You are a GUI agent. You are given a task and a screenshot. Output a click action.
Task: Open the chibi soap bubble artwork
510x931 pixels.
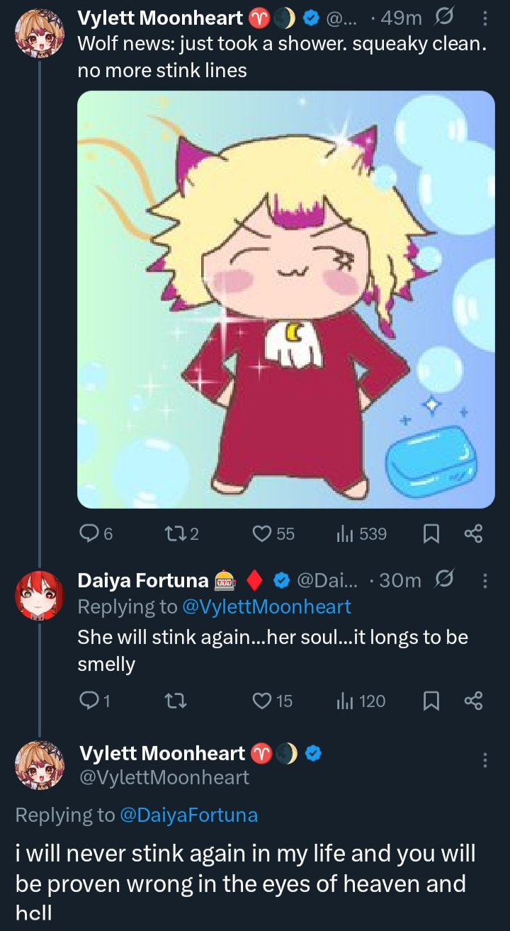(x=285, y=299)
